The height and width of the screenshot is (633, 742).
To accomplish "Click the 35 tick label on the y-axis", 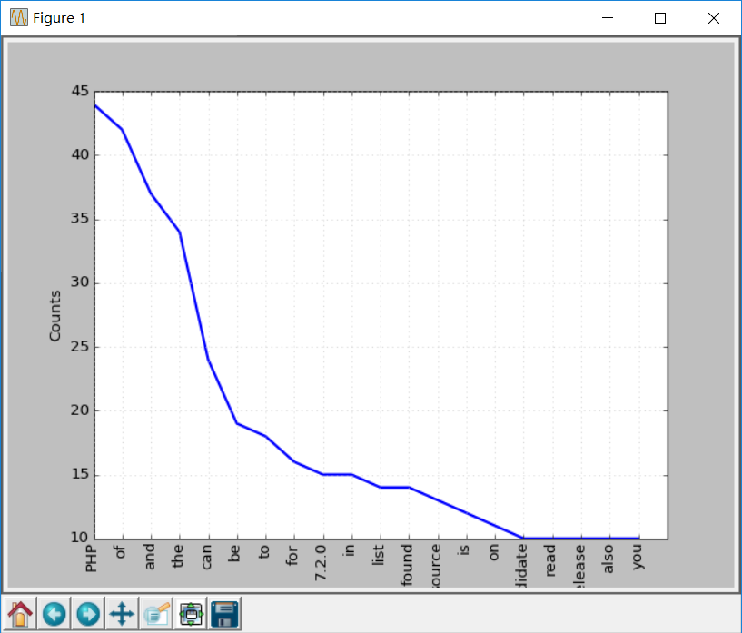I will click(80, 219).
